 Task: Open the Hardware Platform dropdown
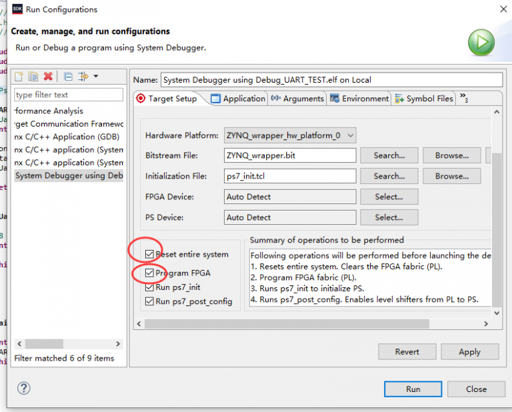[x=290, y=135]
